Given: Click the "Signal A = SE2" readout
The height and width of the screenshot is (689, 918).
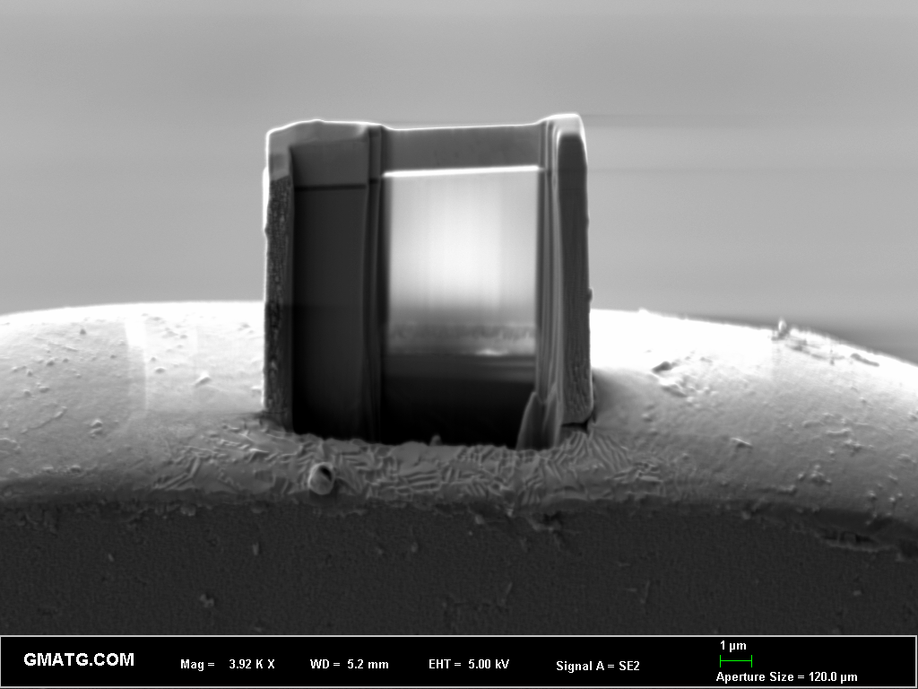Looking at the screenshot, I should click(598, 666).
